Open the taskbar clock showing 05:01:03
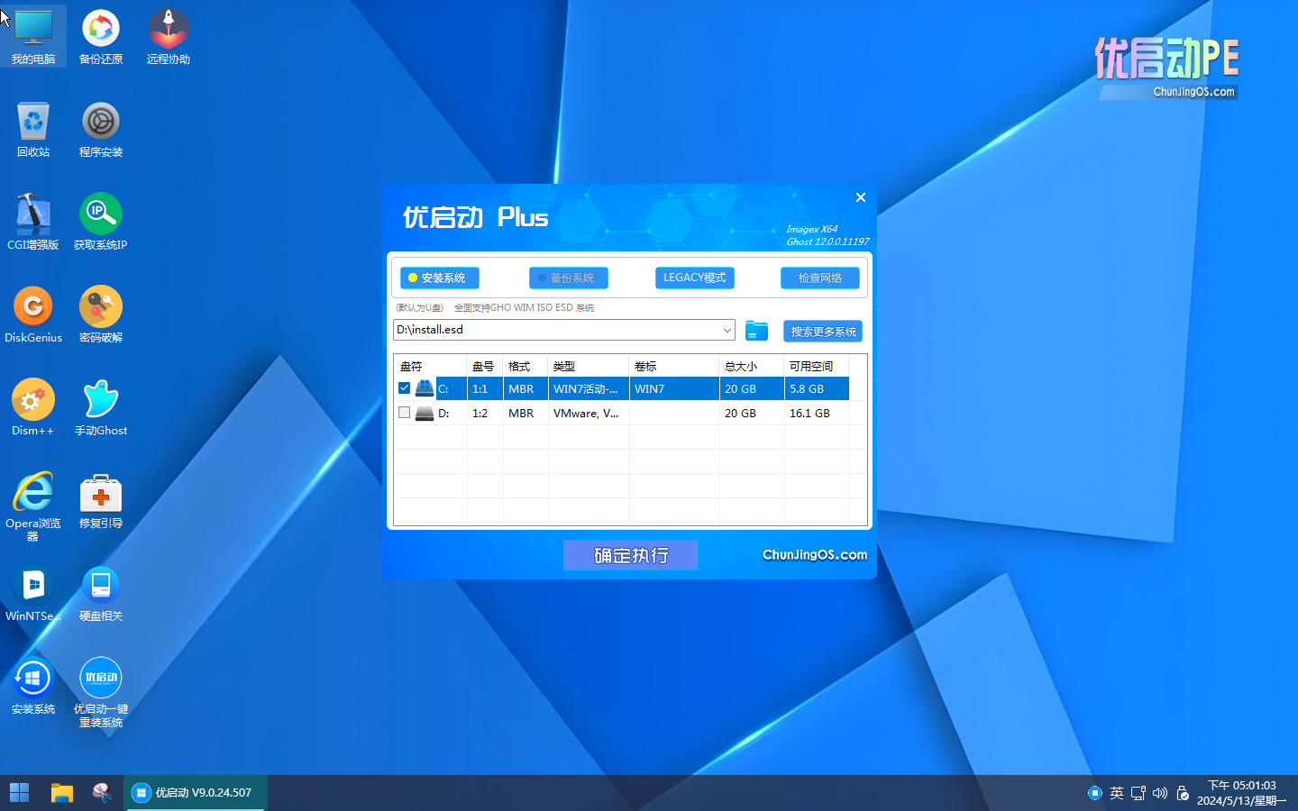The width and height of the screenshot is (1298, 811). [x=1241, y=793]
